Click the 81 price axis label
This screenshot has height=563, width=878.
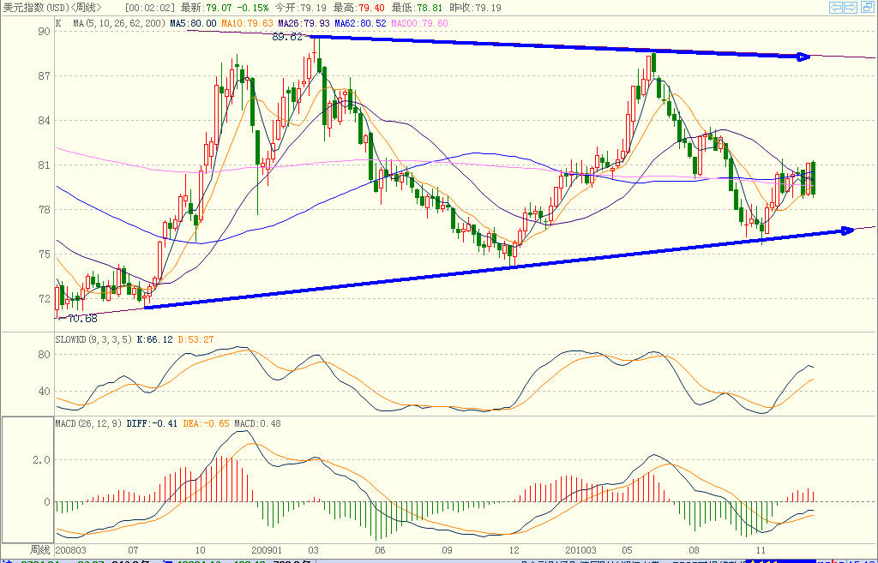coord(44,165)
